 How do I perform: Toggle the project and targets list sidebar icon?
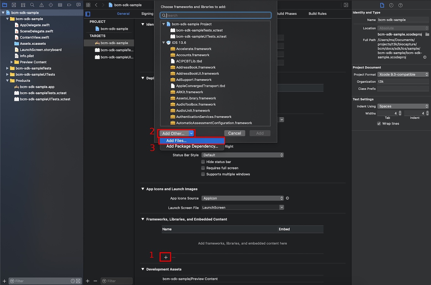(x=88, y=14)
